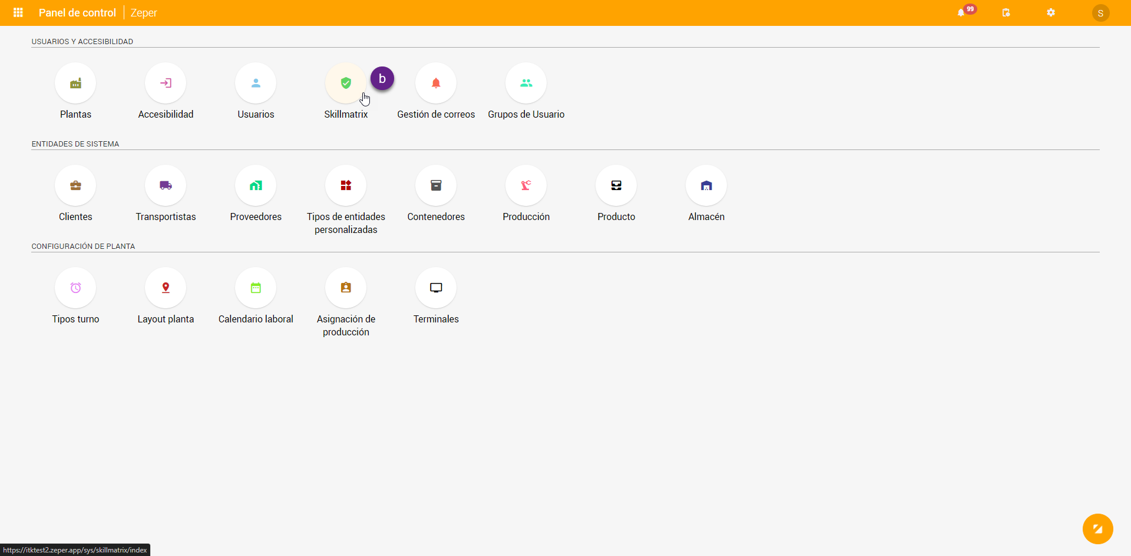Open the Usuarios person icon
The height and width of the screenshot is (556, 1131).
[256, 83]
